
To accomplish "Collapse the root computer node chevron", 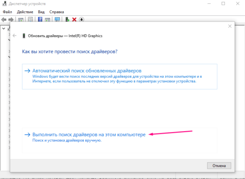I will pyautogui.click(x=3, y=28).
